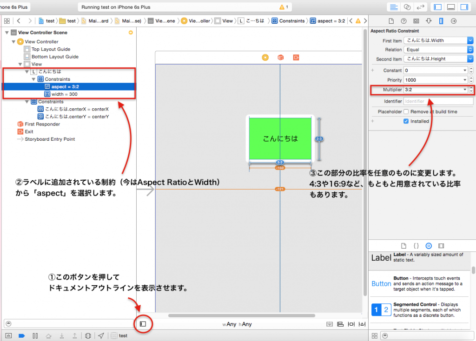Show the Quick Help inspector

[403, 21]
